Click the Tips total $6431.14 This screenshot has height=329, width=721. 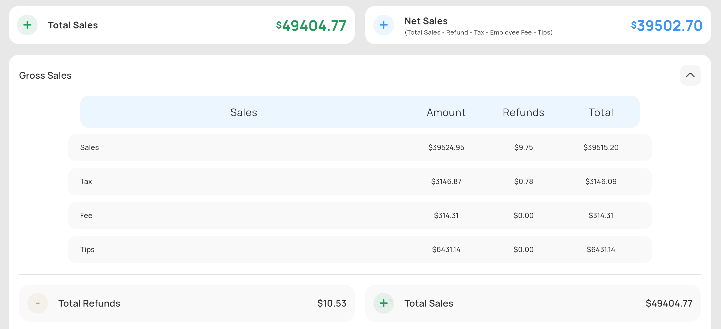click(601, 249)
